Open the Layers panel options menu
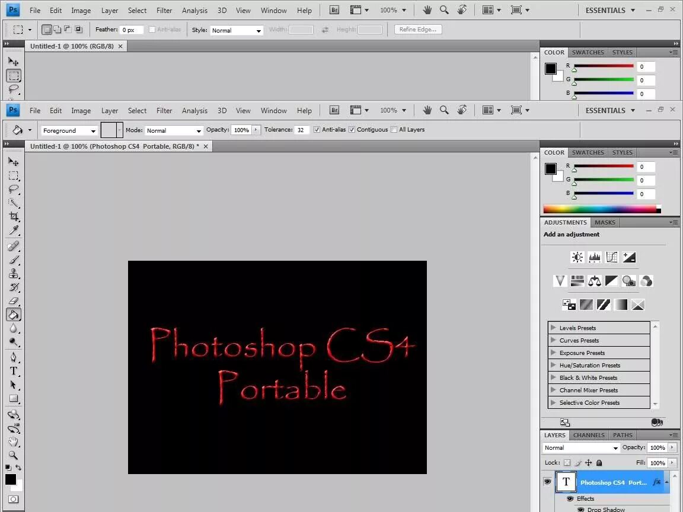The height and width of the screenshot is (512, 683). pyautogui.click(x=674, y=435)
